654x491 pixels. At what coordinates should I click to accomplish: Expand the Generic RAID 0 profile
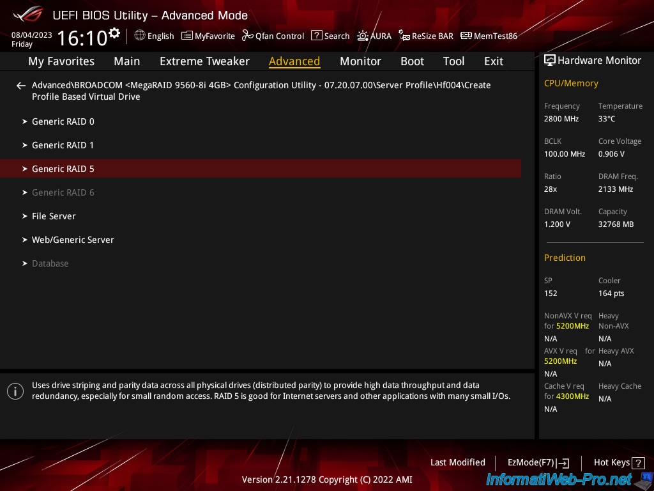[63, 121]
